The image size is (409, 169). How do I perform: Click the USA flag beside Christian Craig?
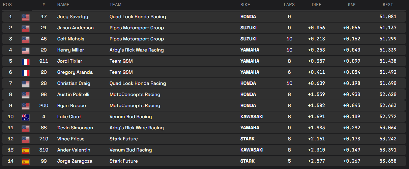point(26,83)
